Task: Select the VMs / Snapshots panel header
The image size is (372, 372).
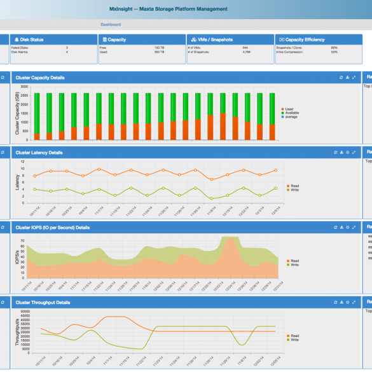Action: 230,39
